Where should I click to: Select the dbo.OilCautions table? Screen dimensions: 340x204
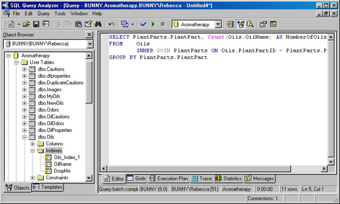coord(54,116)
